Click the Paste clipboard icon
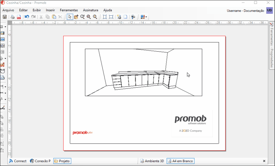The image size is (275, 166). (x=54, y=17)
